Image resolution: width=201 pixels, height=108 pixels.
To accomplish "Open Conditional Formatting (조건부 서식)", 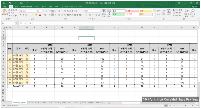I will click(x=104, y=13).
